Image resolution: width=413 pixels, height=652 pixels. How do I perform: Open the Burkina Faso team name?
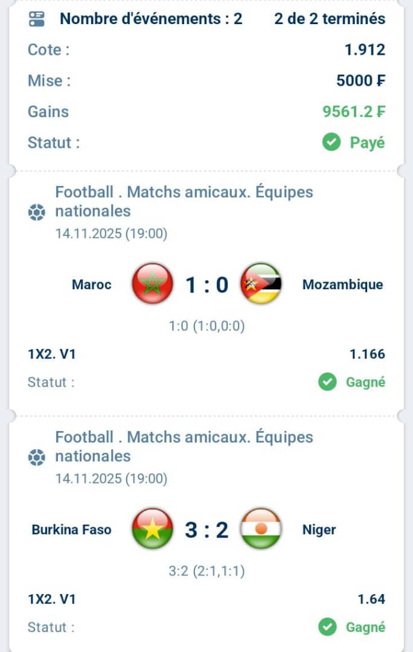tap(71, 530)
